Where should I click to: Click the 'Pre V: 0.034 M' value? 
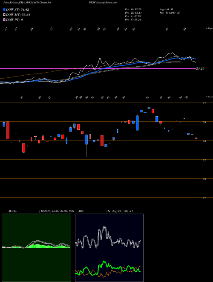(x=169, y=13)
